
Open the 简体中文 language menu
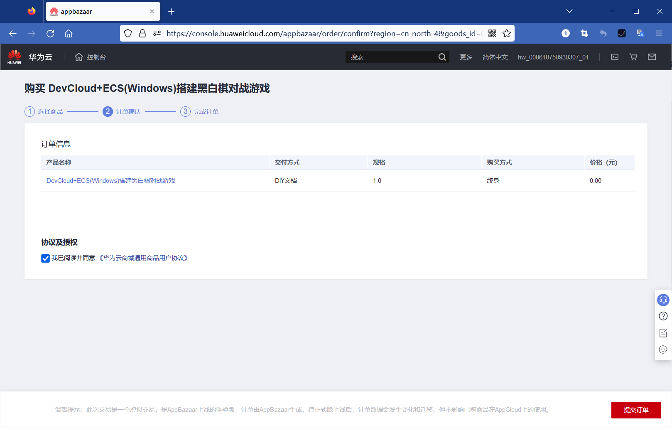(x=495, y=57)
